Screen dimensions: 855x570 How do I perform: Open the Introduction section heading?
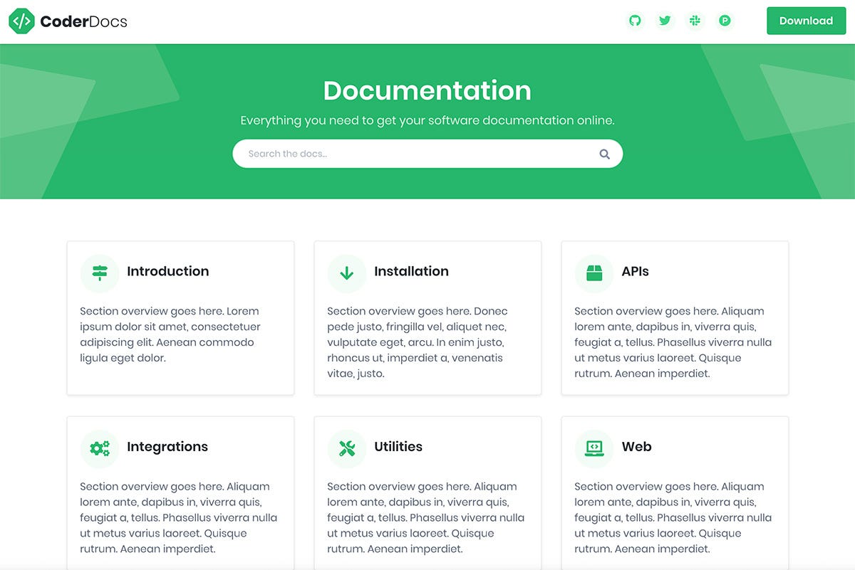tap(167, 271)
